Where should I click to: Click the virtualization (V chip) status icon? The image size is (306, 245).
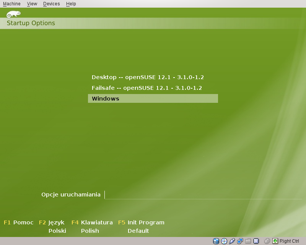tap(256, 241)
